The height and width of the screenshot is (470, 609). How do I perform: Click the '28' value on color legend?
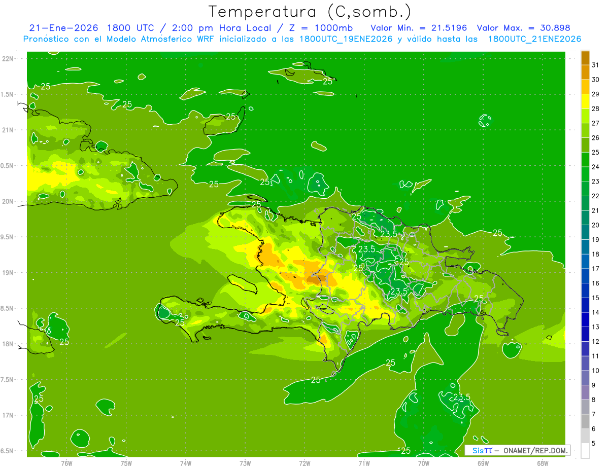pos(596,109)
